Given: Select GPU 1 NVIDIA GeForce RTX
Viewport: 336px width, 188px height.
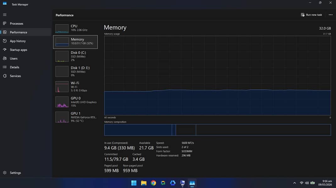Looking at the screenshot, I should [75, 117].
